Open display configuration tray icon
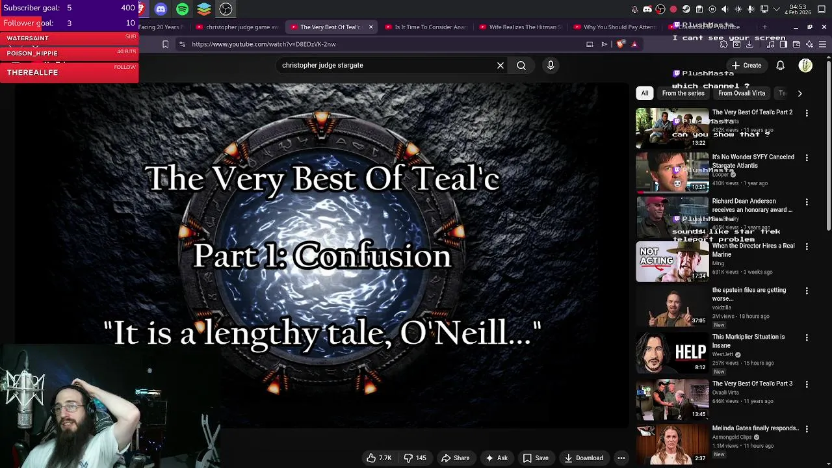The width and height of the screenshot is (832, 468). [x=764, y=9]
